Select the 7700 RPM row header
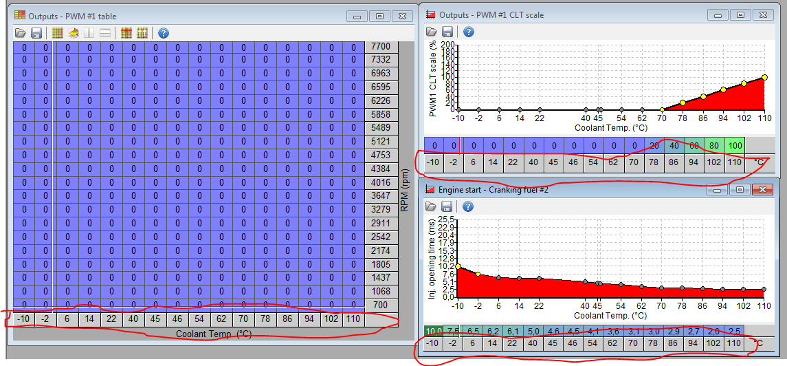787x366 pixels. [x=380, y=47]
